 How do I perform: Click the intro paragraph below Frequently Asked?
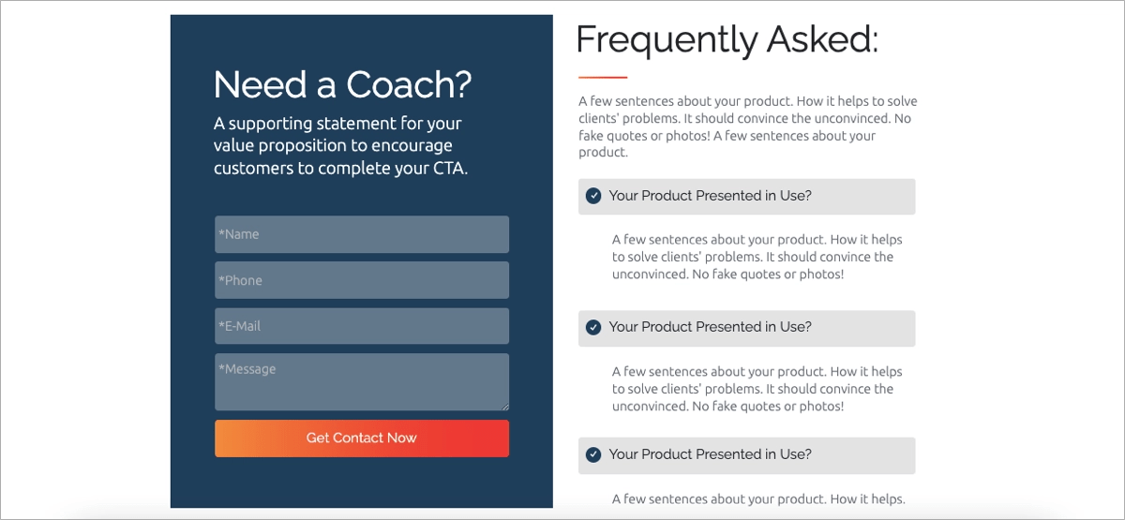coord(747,126)
